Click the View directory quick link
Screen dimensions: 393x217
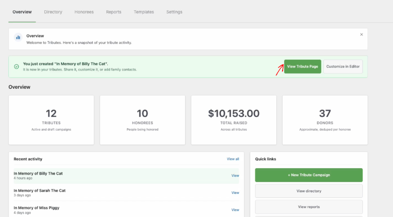309,191
